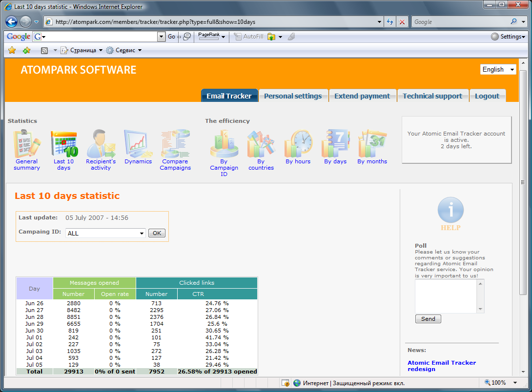Click the browser Back arrow button
Image resolution: width=532 pixels, height=392 pixels.
(12, 21)
